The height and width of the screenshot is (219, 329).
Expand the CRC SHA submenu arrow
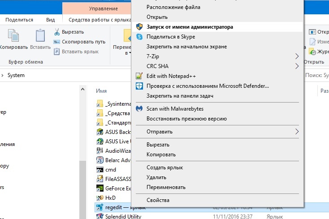pos(297,66)
